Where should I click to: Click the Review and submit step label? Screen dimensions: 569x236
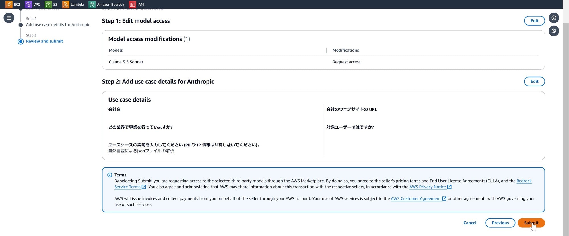pyautogui.click(x=44, y=41)
